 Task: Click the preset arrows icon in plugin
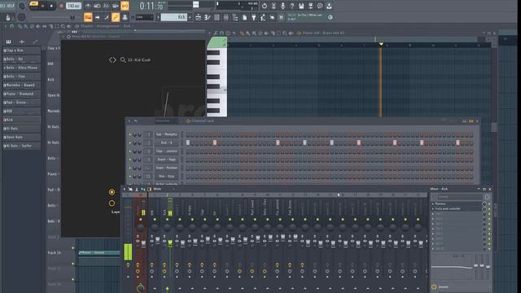(112, 59)
